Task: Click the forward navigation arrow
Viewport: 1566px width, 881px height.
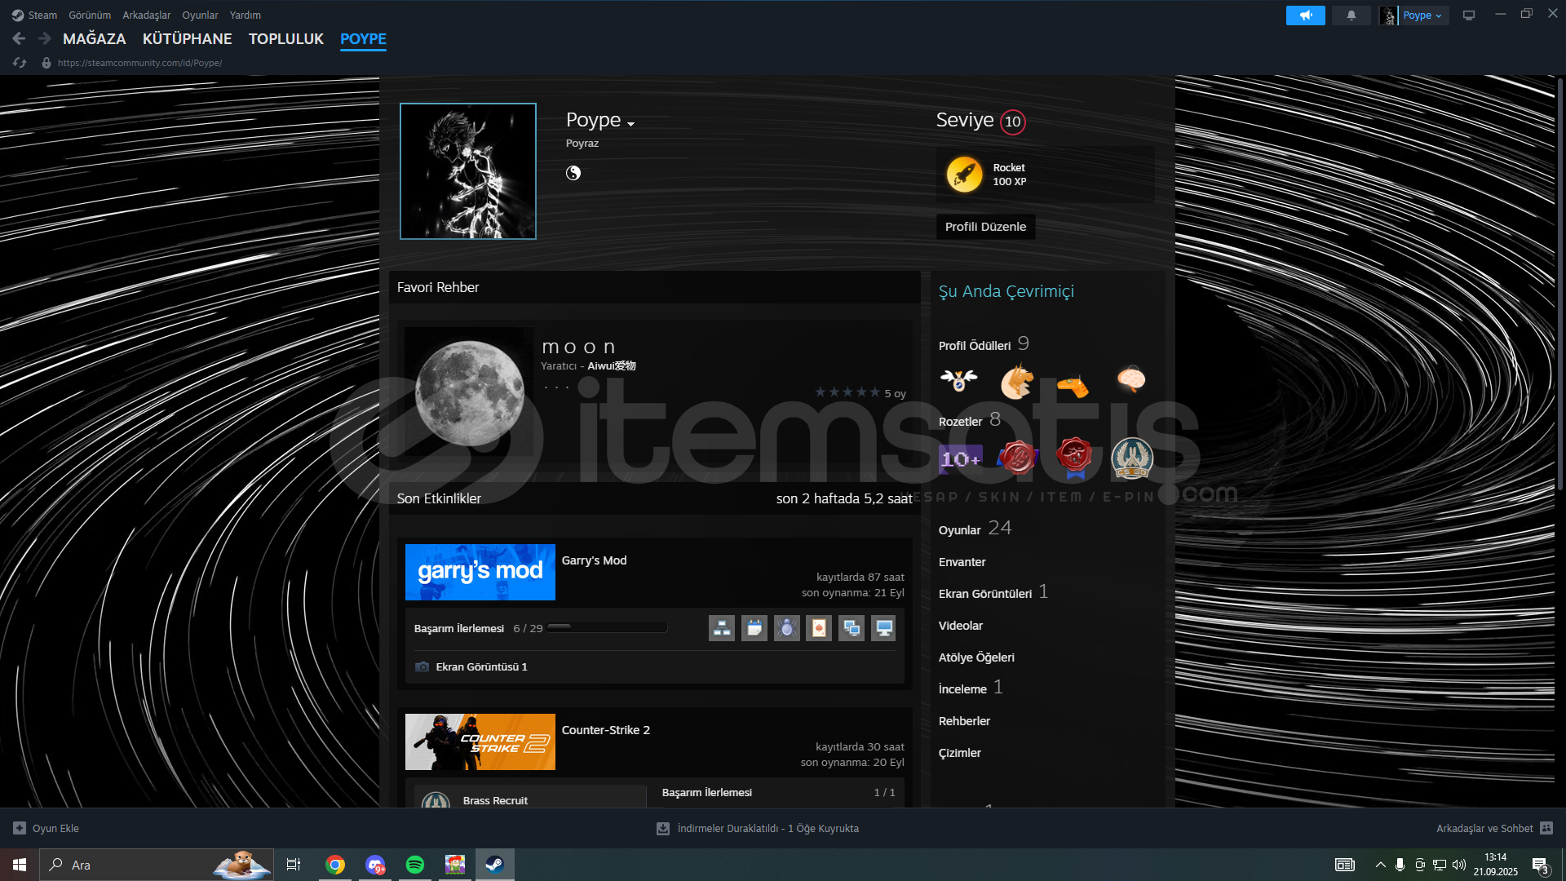Action: click(45, 38)
